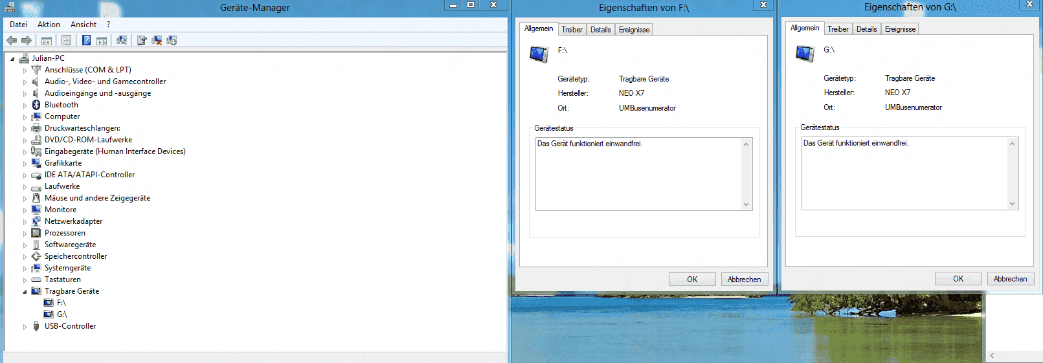1043x363 pixels.
Task: Expand Audio-, Video- und Gamecontroller node
Action: [25, 82]
